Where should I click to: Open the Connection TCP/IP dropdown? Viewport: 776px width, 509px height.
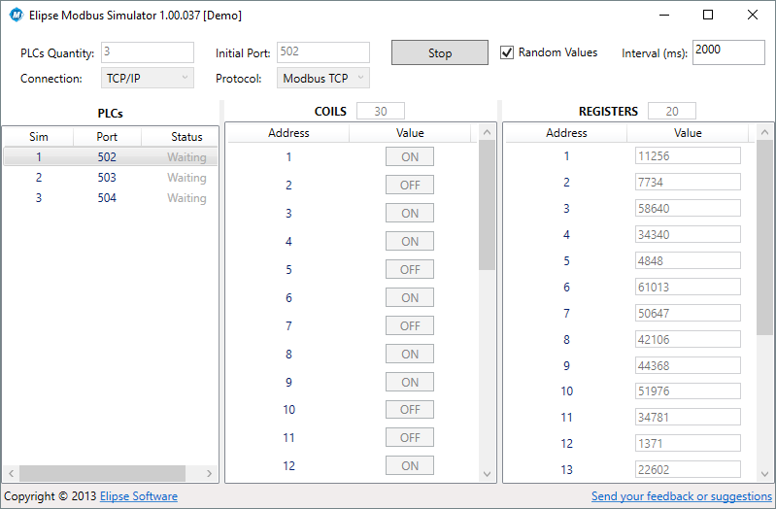147,79
